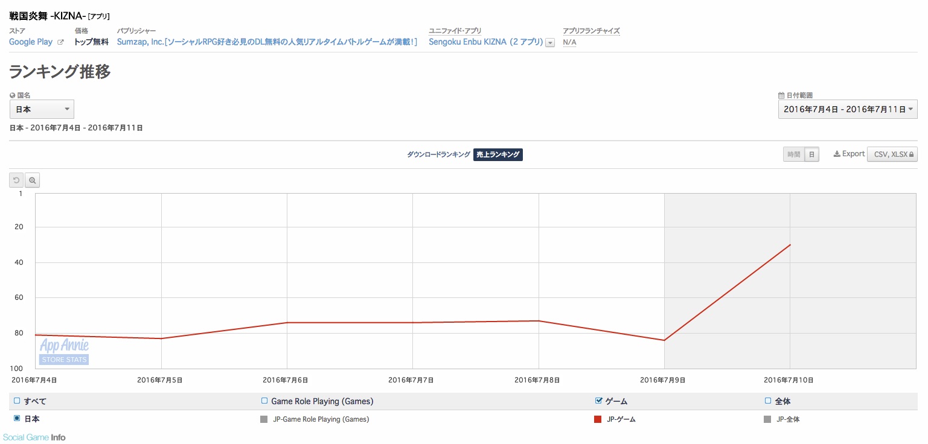The width and height of the screenshot is (928, 444).
Task: Click the Social Game Info logo
Action: tap(34, 437)
